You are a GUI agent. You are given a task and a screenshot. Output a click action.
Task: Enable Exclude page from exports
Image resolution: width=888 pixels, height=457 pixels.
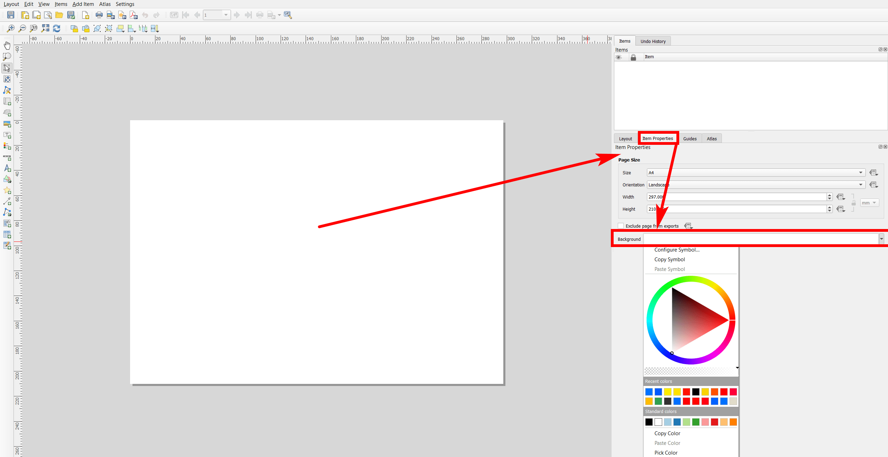click(x=621, y=226)
